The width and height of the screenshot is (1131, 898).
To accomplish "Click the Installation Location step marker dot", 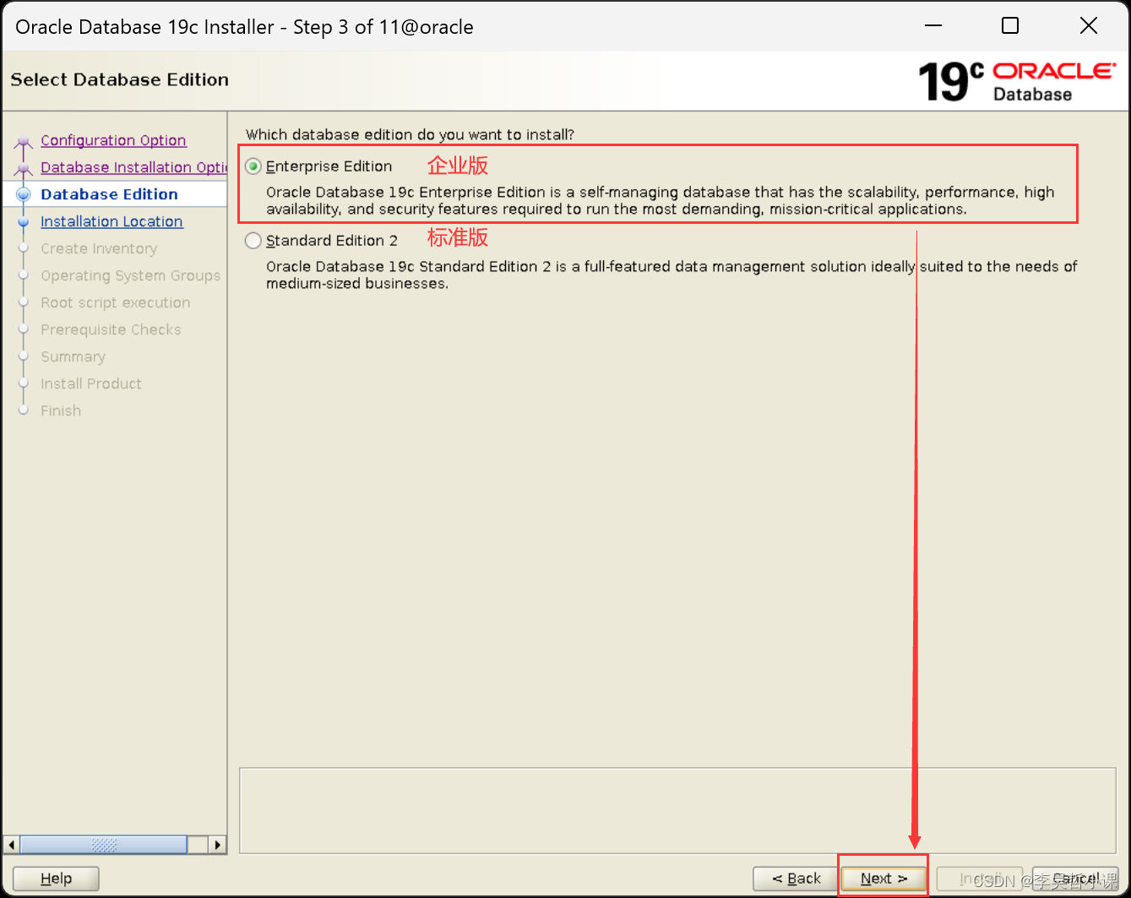I will (24, 221).
